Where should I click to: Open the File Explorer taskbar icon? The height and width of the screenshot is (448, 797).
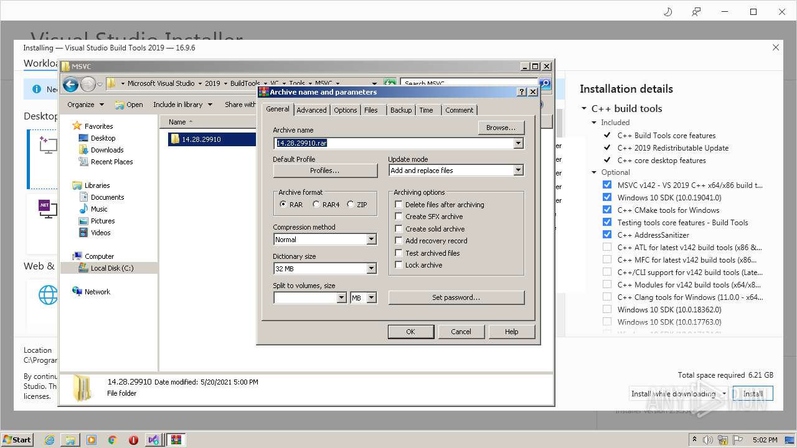pos(70,439)
